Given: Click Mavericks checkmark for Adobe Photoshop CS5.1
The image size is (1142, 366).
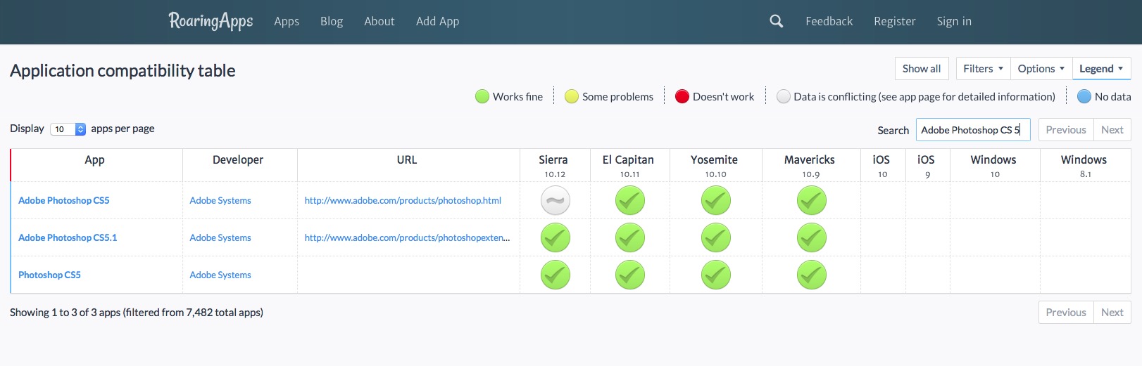Looking at the screenshot, I should click(812, 237).
